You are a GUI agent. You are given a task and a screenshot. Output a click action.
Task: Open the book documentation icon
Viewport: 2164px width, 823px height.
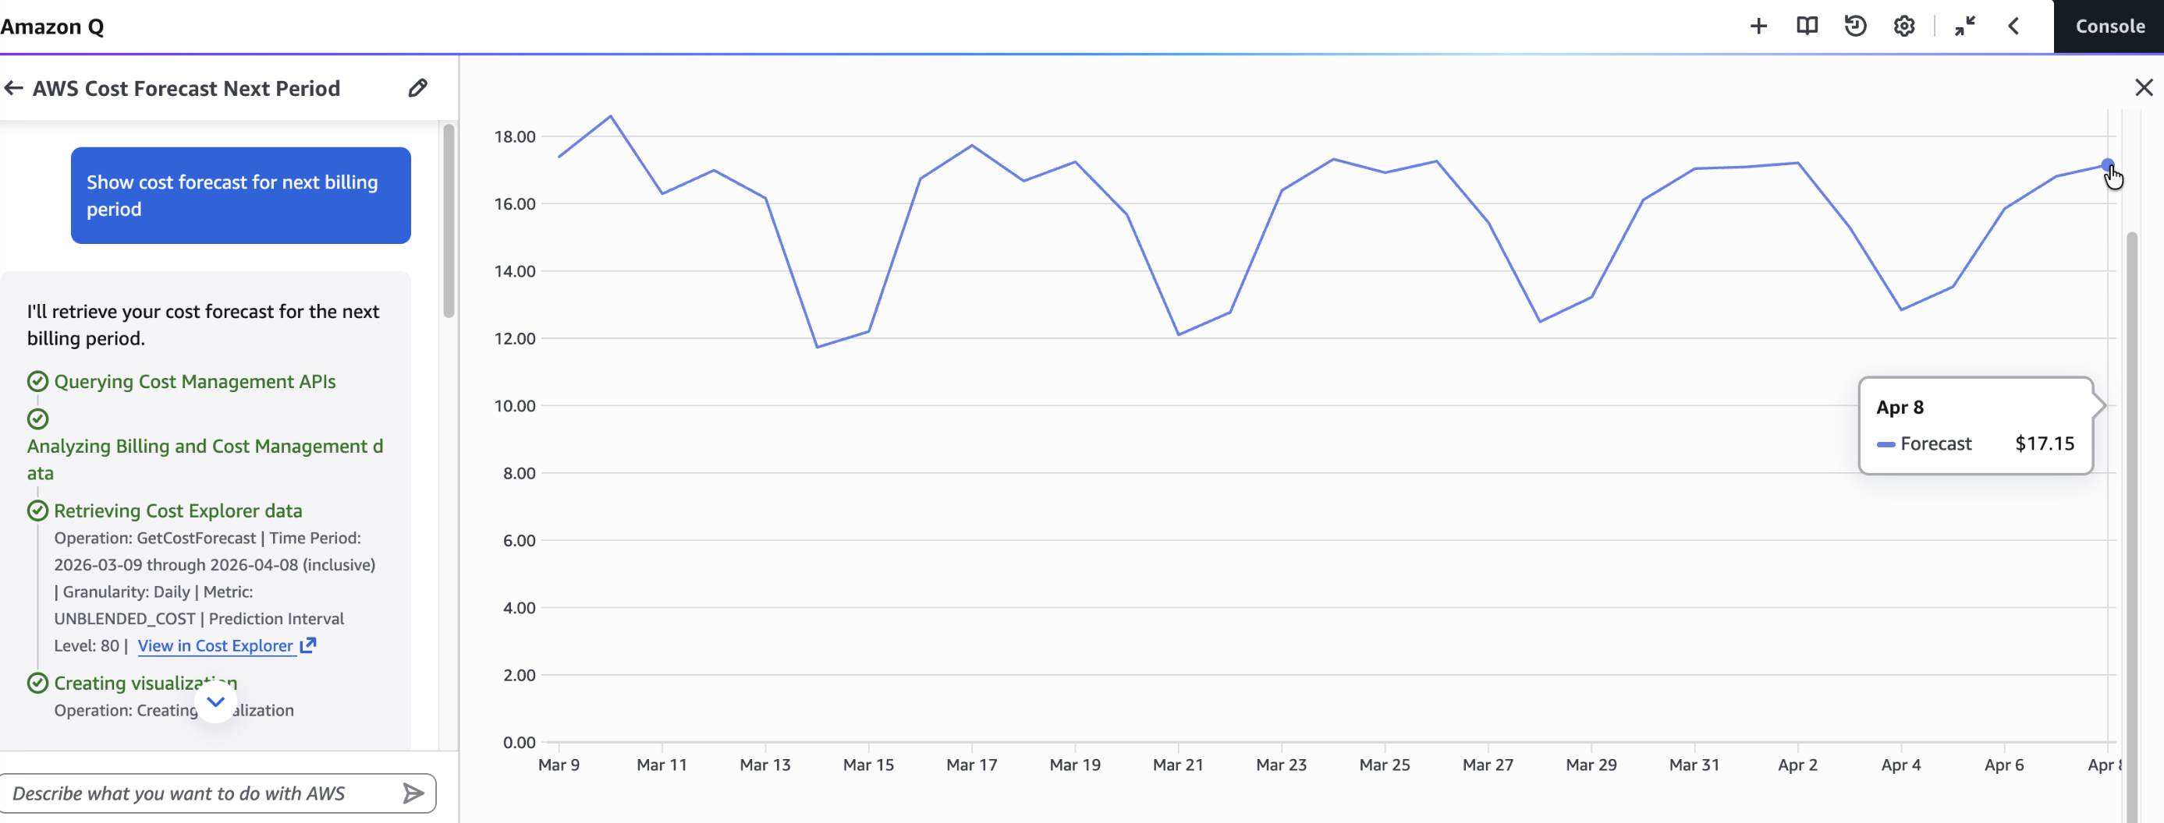pyautogui.click(x=1807, y=26)
